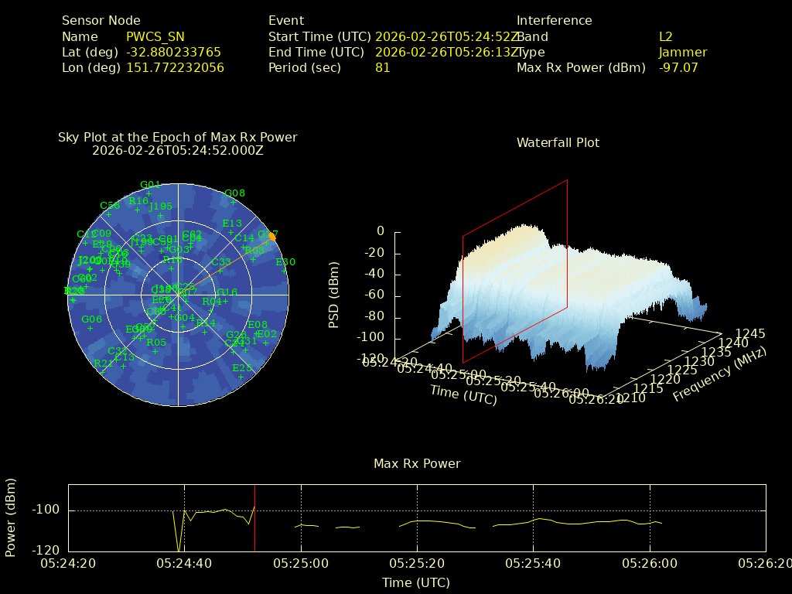Pick the J195 satellite near the top
This screenshot has width=792, height=594.
point(160,214)
